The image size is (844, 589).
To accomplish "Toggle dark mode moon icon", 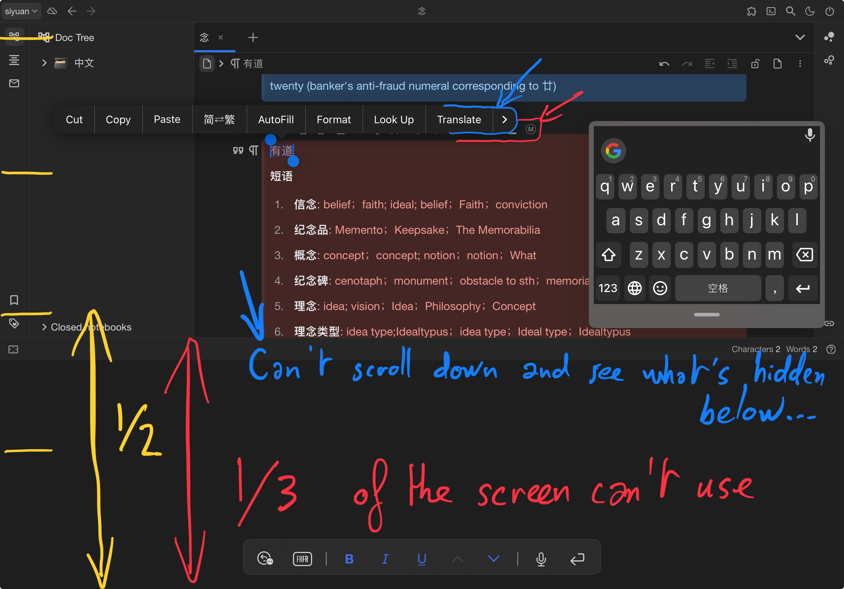I will coord(810,11).
